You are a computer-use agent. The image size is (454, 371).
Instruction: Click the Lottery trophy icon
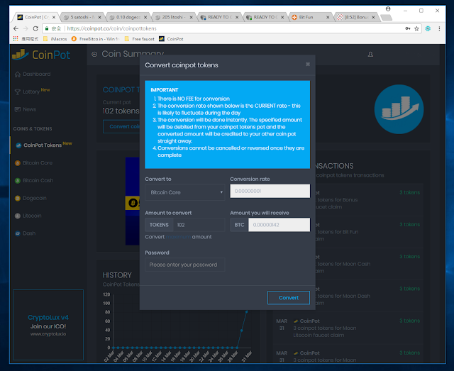(18, 92)
